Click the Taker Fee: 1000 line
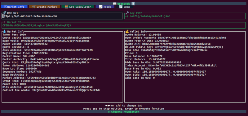Image resolution: width=248 pixels, height=116 pixels. tap(14, 34)
